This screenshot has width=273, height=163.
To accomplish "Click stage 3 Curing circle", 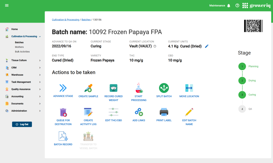I will (242, 95).
